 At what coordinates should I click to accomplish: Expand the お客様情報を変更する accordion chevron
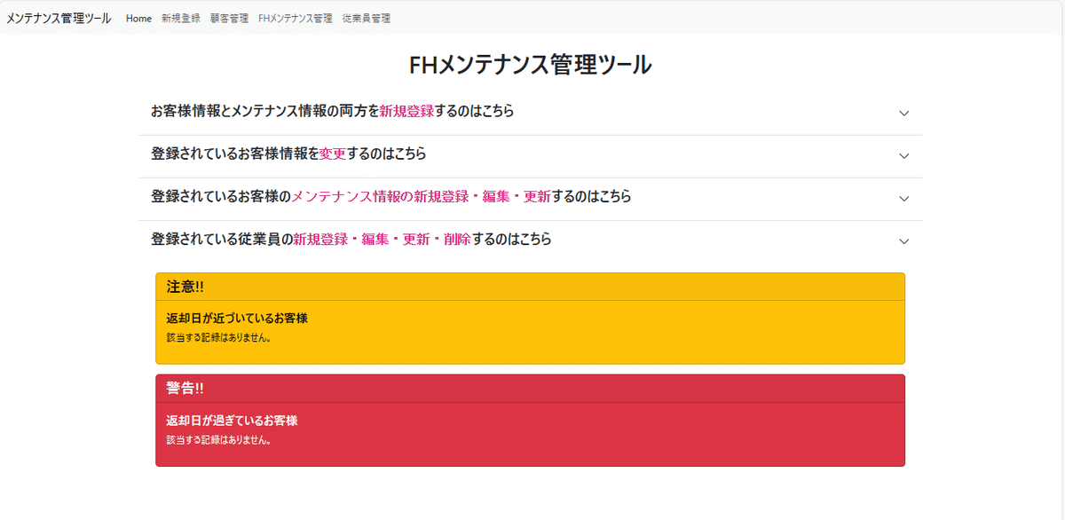(904, 155)
